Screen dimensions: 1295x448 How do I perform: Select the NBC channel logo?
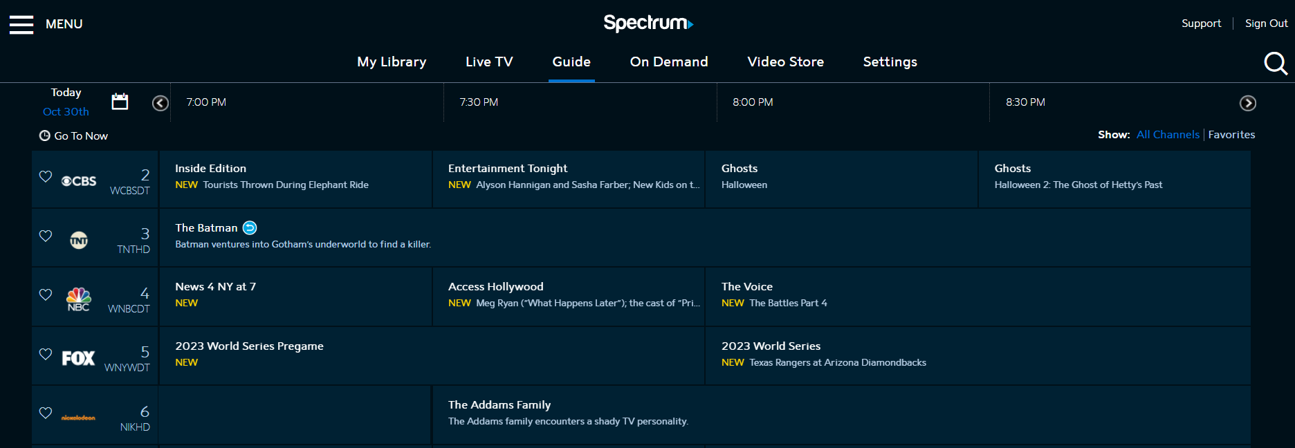[x=77, y=298]
